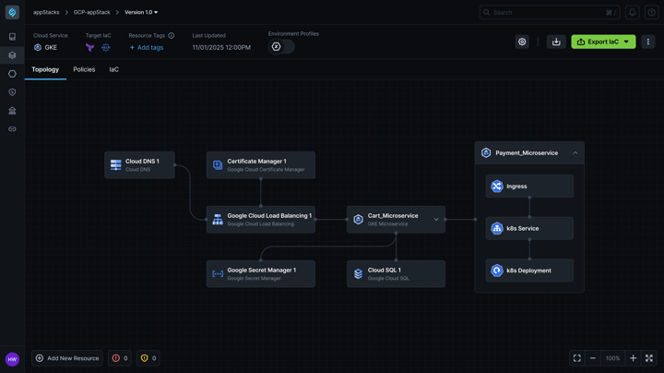Open the topology settings gear icon
Screen dimensions: 664x373
522,42
